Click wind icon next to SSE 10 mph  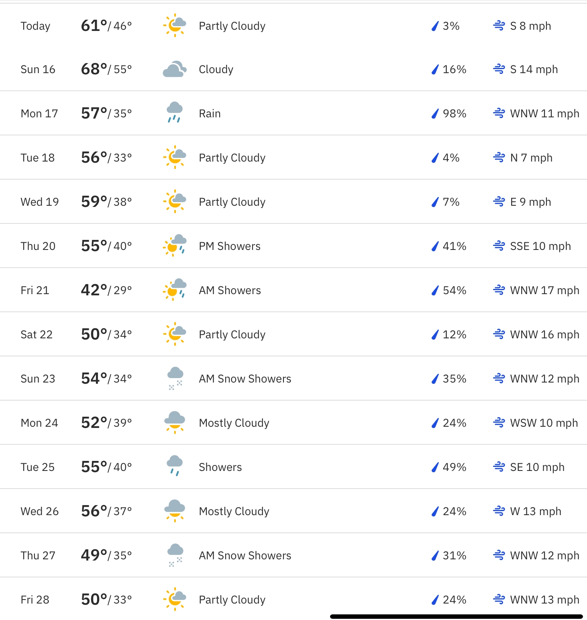499,246
